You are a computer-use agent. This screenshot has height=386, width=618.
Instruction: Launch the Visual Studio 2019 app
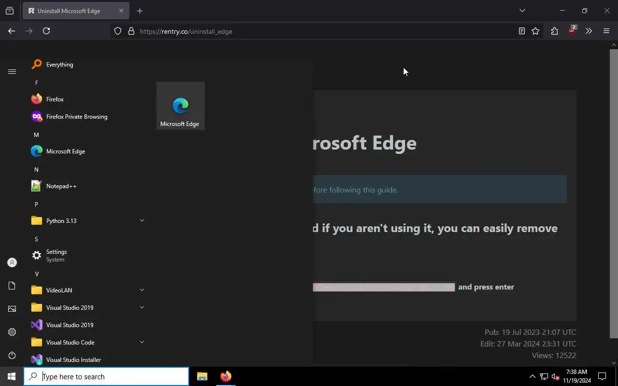pyautogui.click(x=87, y=325)
